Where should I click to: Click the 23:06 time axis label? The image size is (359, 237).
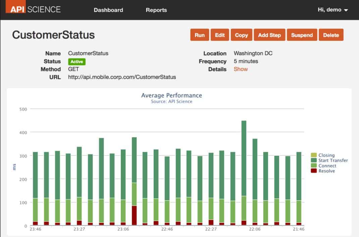tap(123, 229)
